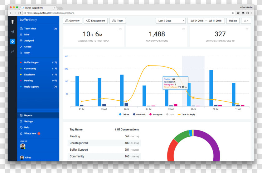Image resolution: width=262 pixels, height=173 pixels.
Task: Click the Team Inbox tray icon
Action: pyautogui.click(x=21, y=29)
